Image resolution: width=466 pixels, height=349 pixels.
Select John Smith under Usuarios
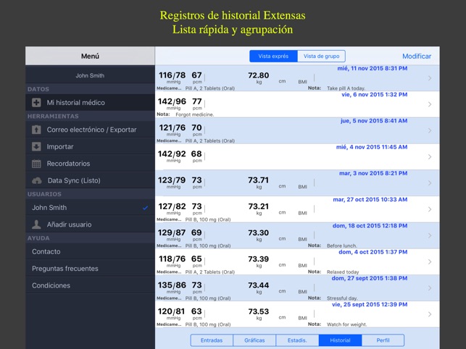[90, 208]
